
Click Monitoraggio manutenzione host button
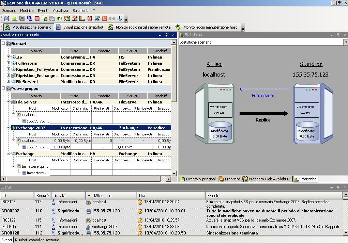pos(207,27)
